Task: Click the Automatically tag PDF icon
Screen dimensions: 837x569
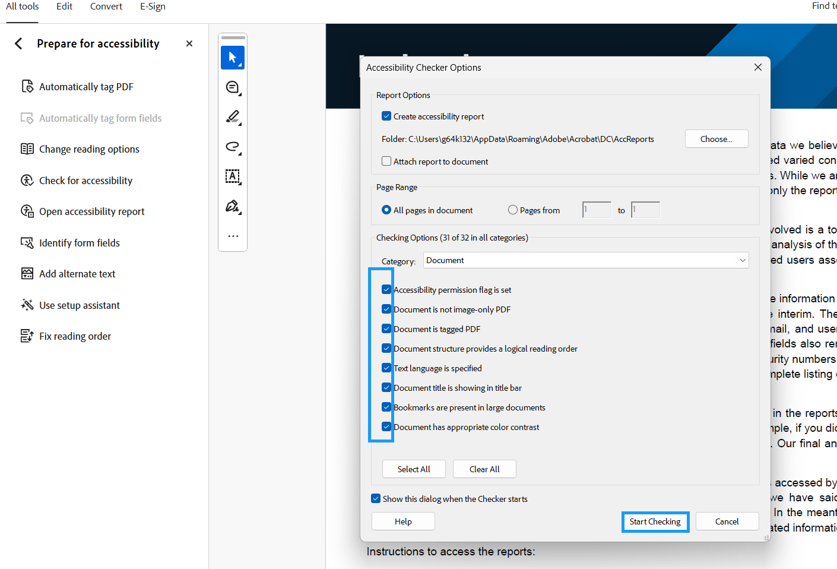Action: pyautogui.click(x=27, y=87)
